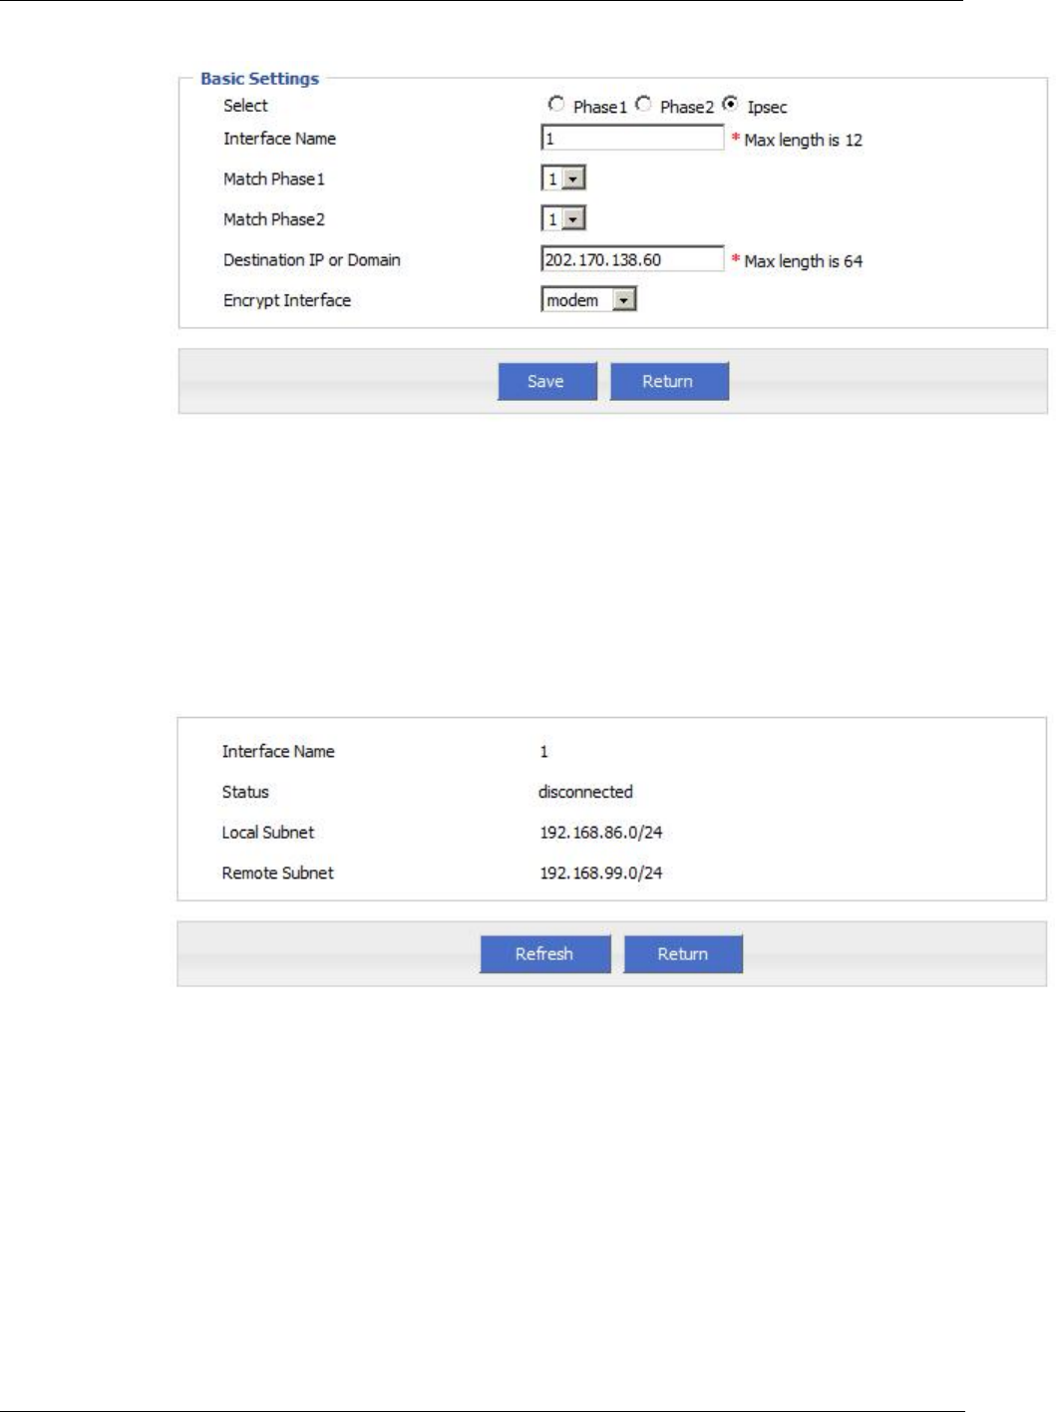The height and width of the screenshot is (1412, 1056).
Task: Click the Refresh button
Action: [x=544, y=954]
